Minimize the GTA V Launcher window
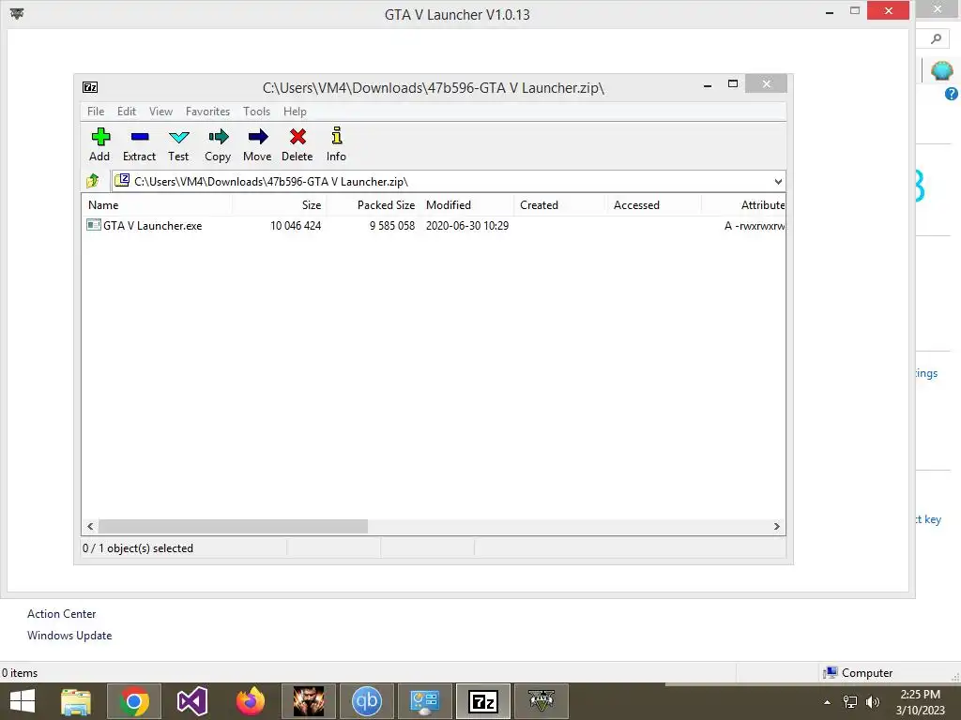Screen dimensions: 961x720 830,11
